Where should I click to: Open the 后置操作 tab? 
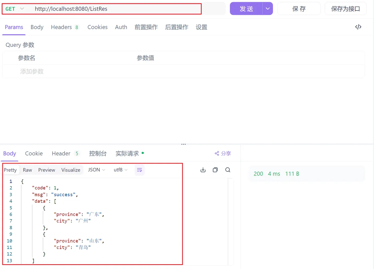(x=177, y=27)
